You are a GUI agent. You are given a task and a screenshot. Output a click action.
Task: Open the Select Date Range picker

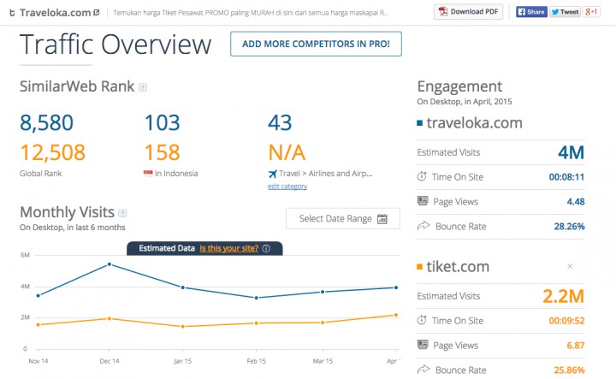[x=343, y=218]
